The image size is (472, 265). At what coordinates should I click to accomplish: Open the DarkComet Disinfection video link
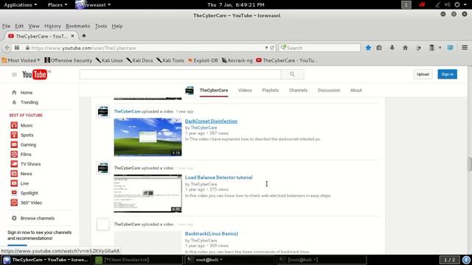[211, 121]
